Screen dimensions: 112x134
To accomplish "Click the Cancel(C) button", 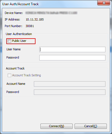I will pyautogui.click(x=91, y=126).
